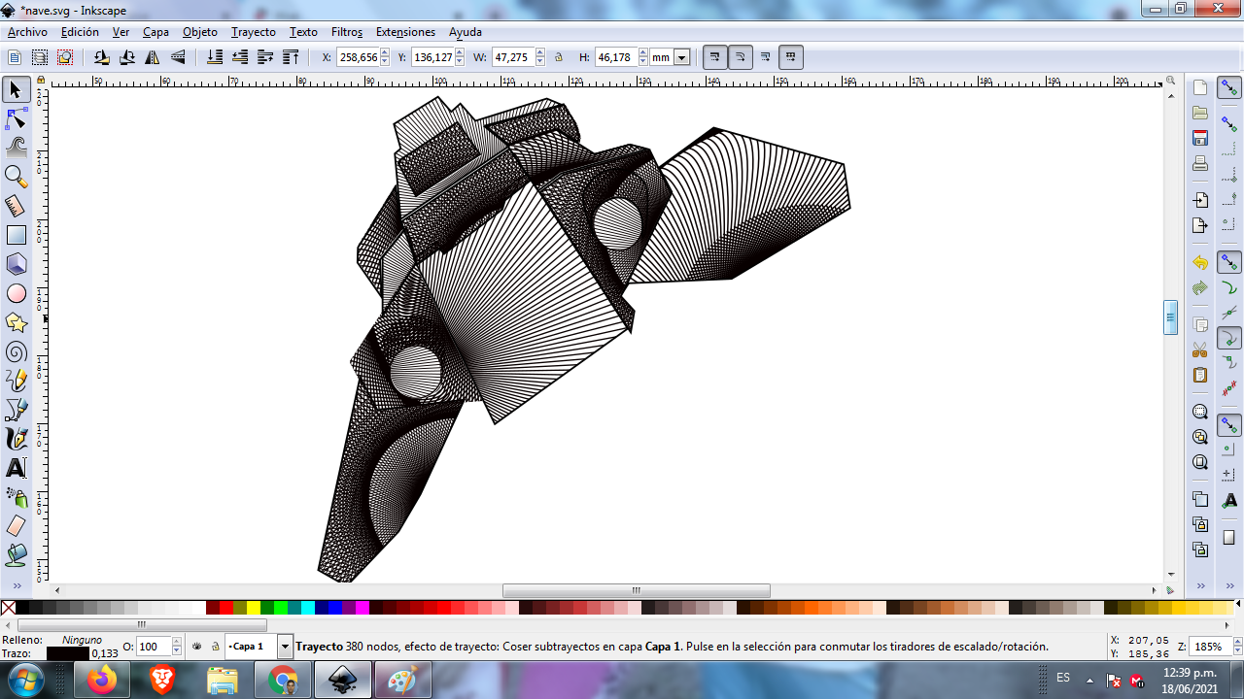Image resolution: width=1244 pixels, height=699 pixels.
Task: Select the Circle and ellipse tool
Action: point(17,293)
